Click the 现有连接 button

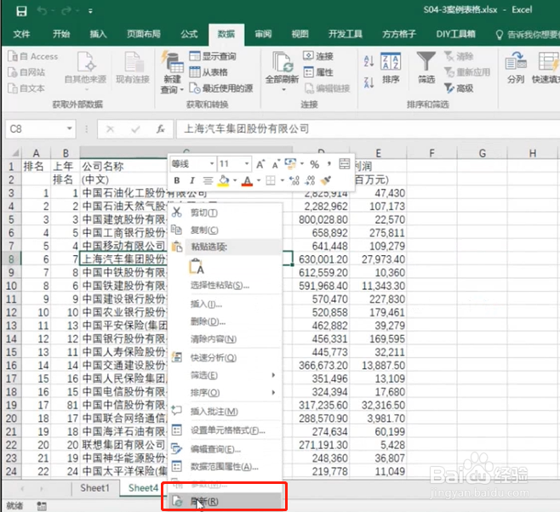pos(133,68)
